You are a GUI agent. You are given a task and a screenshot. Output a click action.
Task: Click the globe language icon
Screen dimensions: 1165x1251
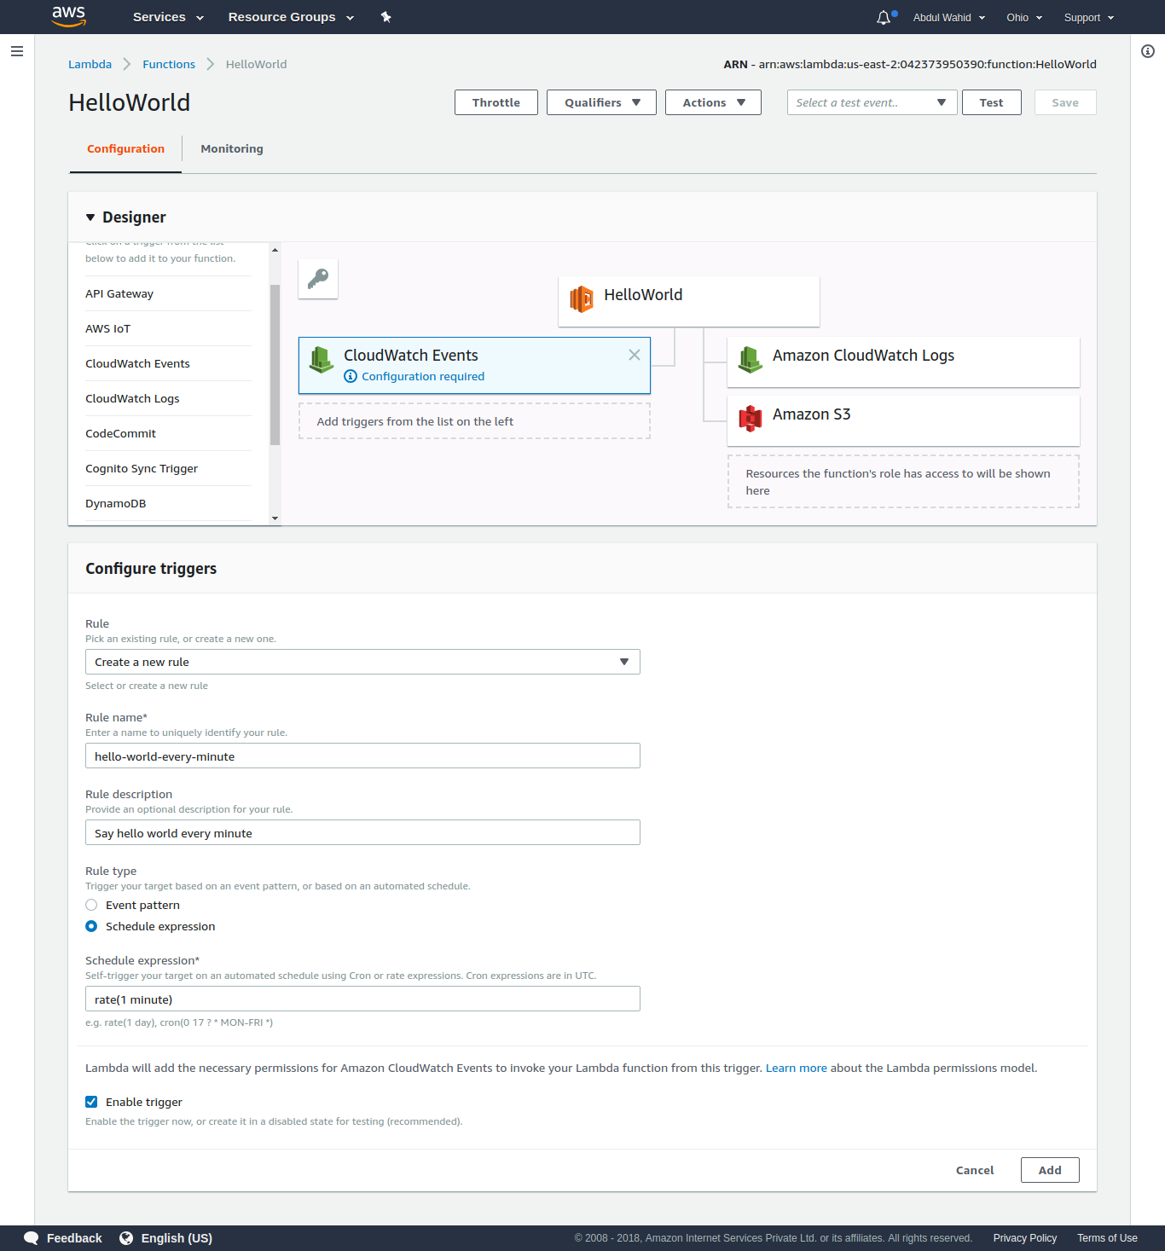126,1238
